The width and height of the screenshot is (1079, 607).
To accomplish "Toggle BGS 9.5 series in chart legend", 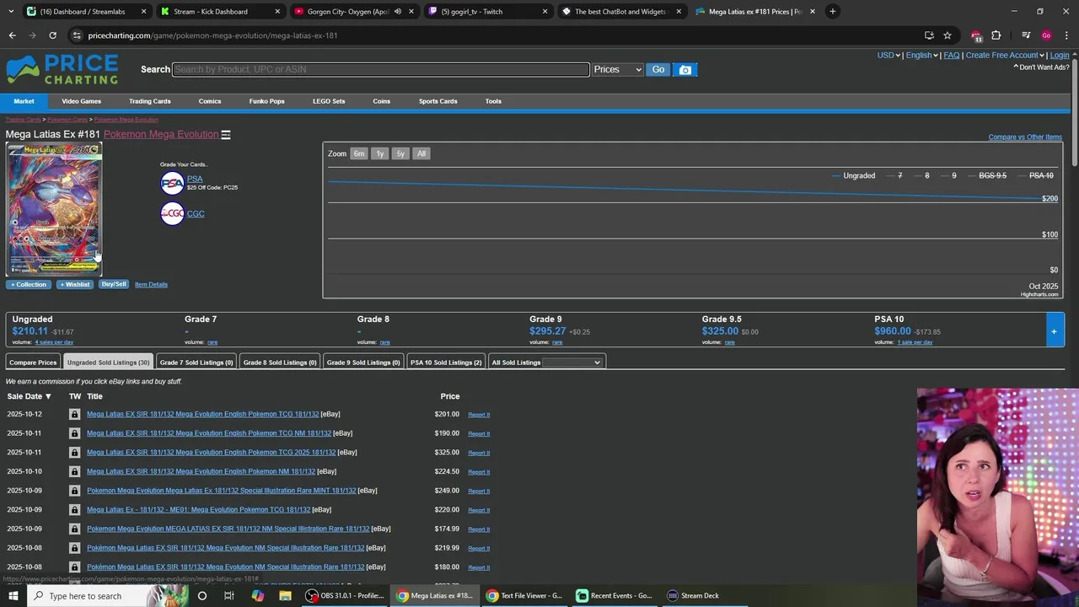I will 987,175.
